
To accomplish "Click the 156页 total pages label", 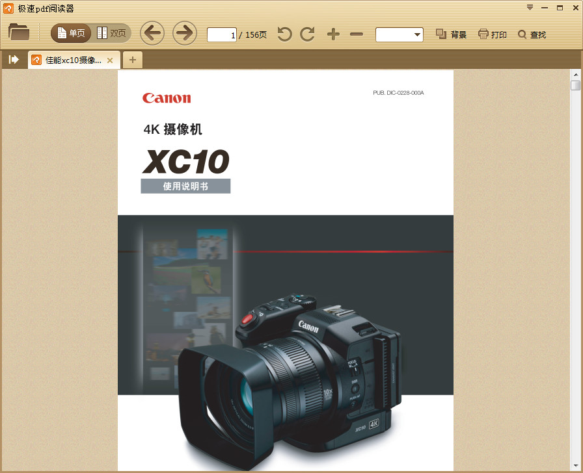I will tap(256, 35).
